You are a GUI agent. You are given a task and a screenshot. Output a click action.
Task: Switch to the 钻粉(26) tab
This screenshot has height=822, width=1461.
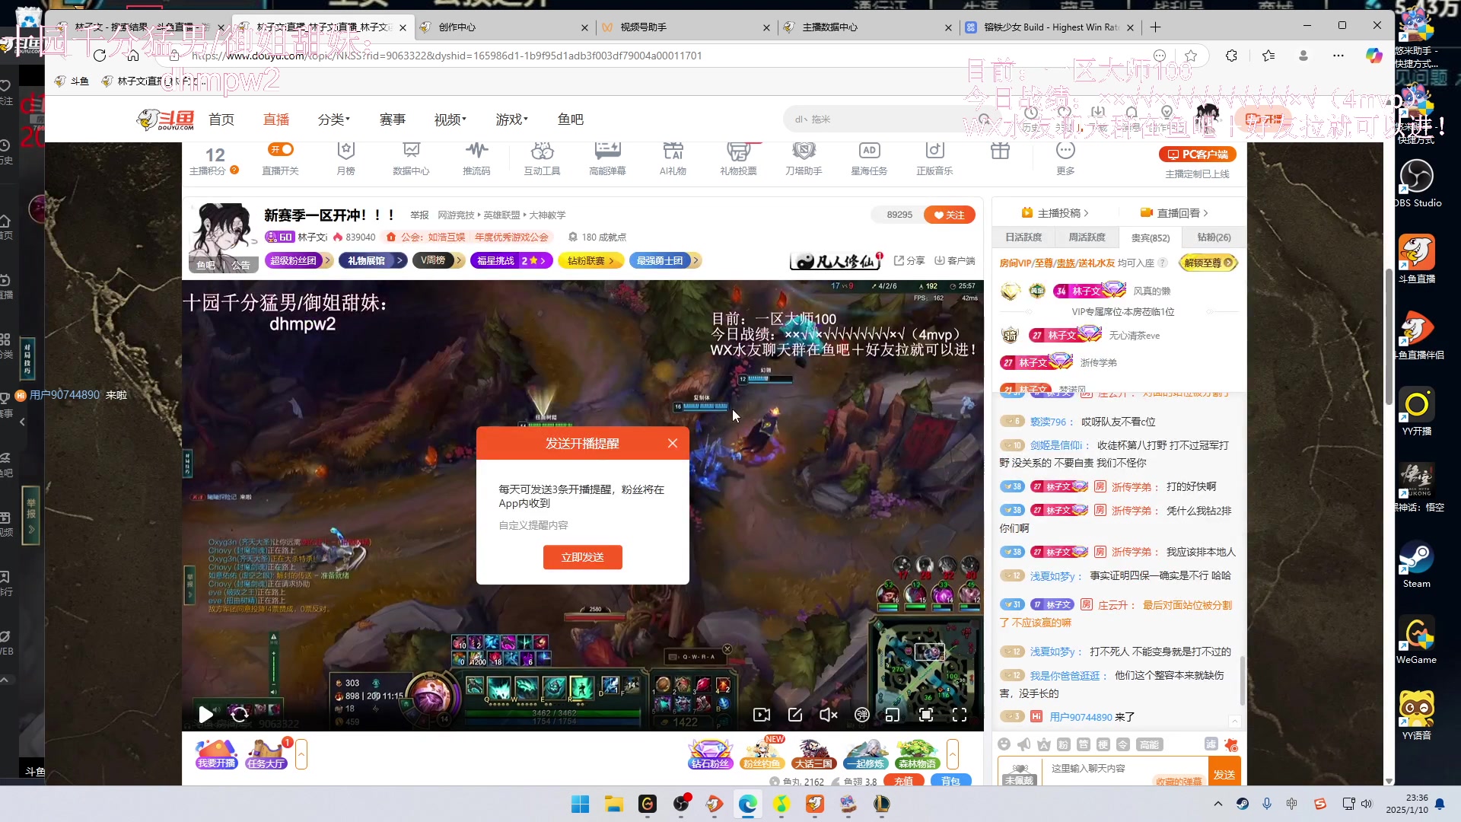pyautogui.click(x=1214, y=237)
